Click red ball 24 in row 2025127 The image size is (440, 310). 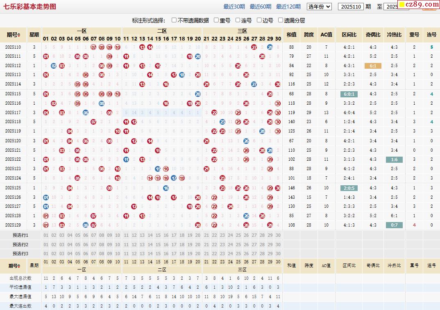[230, 207]
